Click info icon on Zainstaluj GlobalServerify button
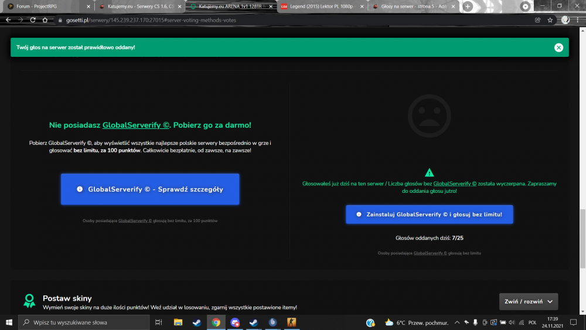The height and width of the screenshot is (330, 586). (x=359, y=215)
